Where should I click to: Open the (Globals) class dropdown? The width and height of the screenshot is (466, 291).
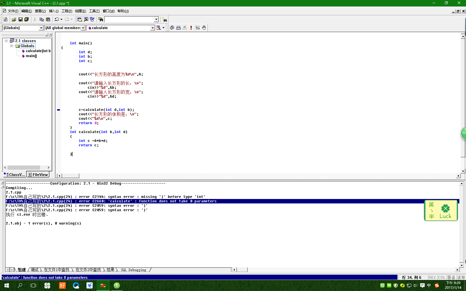pyautogui.click(x=41, y=28)
